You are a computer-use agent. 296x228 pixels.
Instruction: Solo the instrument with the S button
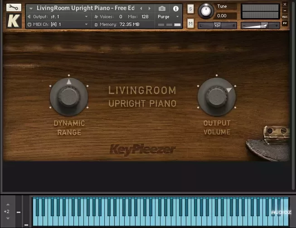(190, 9)
